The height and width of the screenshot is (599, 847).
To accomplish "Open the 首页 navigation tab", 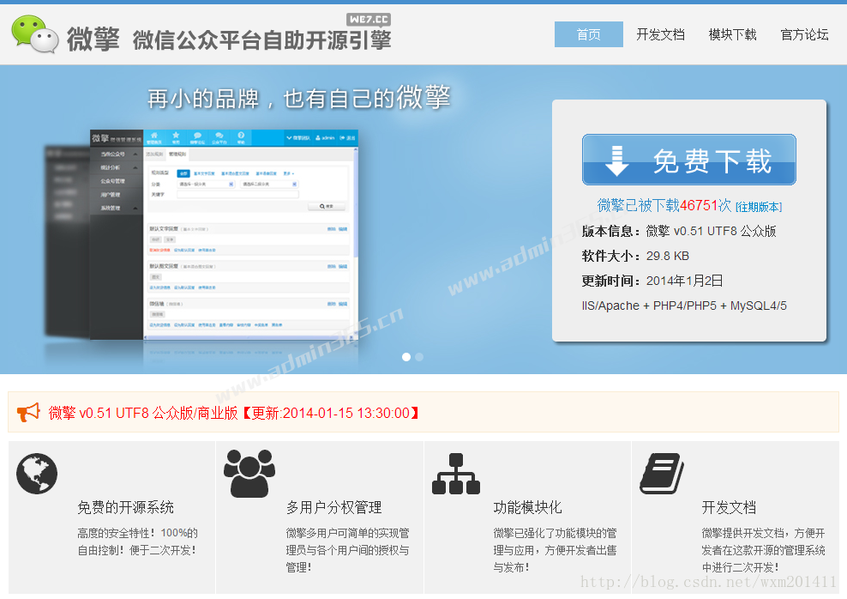I will point(589,34).
